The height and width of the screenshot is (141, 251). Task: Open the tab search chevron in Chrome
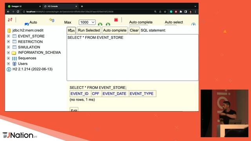pyautogui.click(x=195, y=6)
